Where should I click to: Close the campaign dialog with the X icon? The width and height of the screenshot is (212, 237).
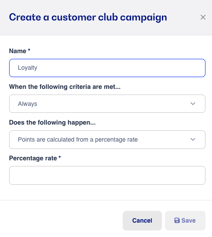pyautogui.click(x=203, y=17)
